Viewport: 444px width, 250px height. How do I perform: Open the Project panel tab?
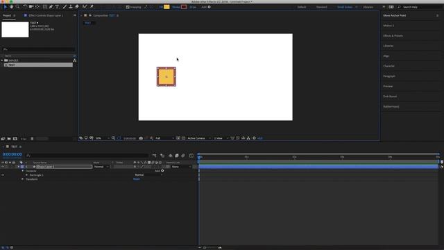pyautogui.click(x=7, y=15)
